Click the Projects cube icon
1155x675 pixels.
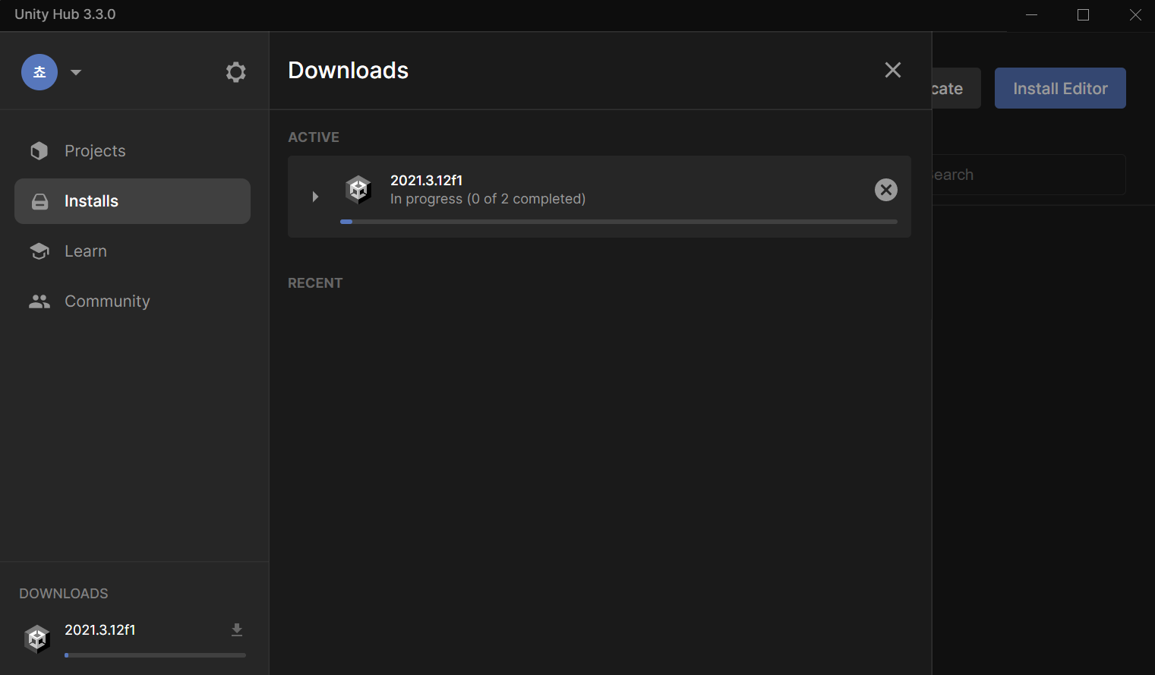click(39, 151)
